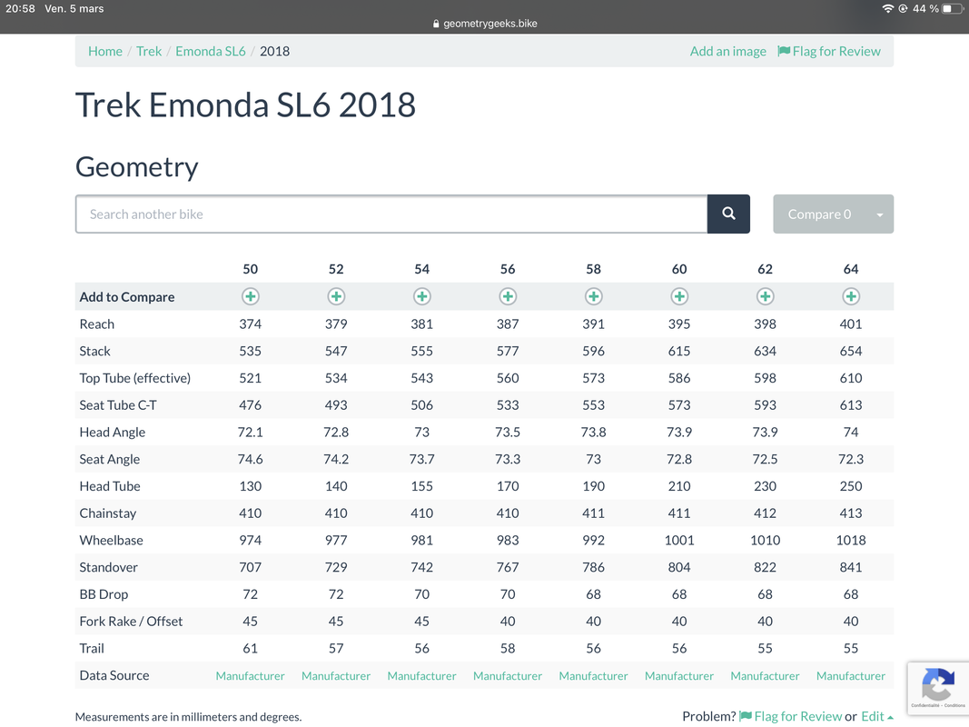The height and width of the screenshot is (727, 969).
Task: Tap the geometrygeeks.bike address bar
Action: click(485, 24)
